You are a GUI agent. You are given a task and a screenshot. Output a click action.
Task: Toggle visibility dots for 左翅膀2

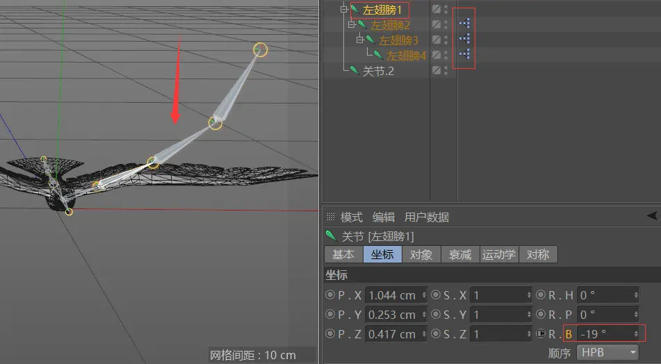coord(446,24)
